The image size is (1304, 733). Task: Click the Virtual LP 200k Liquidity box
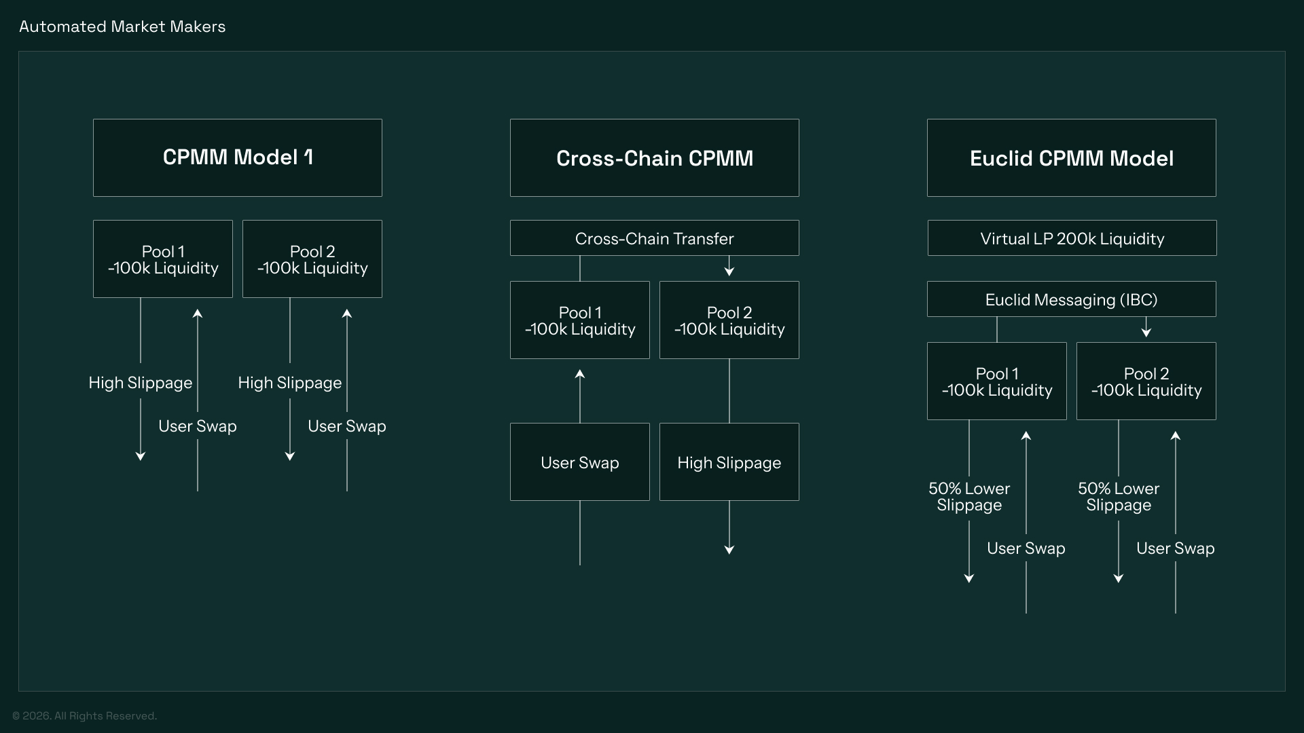coord(1072,238)
